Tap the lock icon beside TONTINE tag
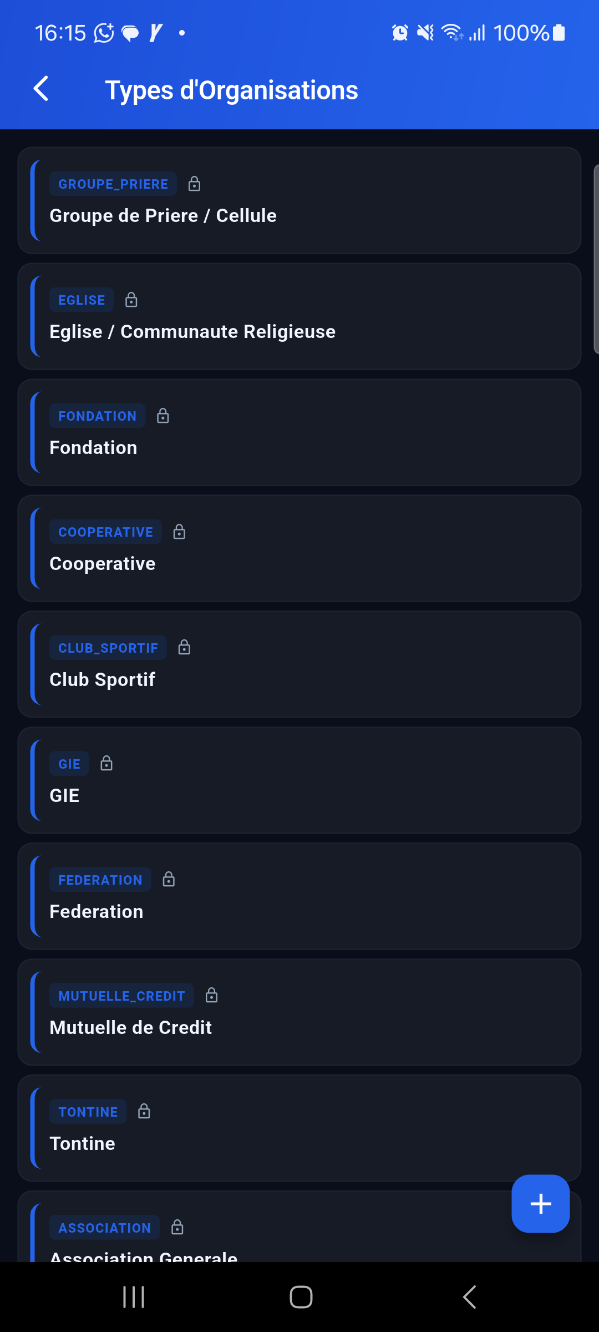 [x=144, y=1112]
